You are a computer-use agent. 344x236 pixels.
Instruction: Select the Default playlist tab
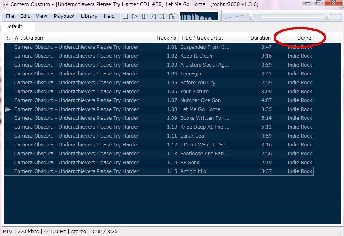click(x=19, y=27)
